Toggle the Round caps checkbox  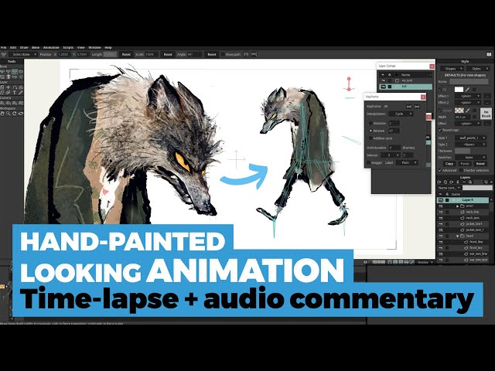pyautogui.click(x=440, y=130)
